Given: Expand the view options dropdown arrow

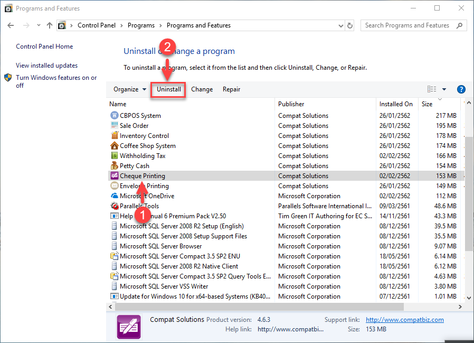Looking at the screenshot, I should click(x=444, y=89).
